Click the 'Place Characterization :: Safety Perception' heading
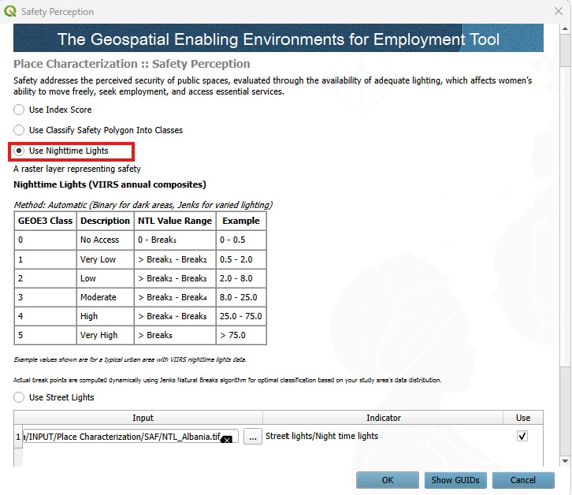The image size is (572, 495). (132, 64)
